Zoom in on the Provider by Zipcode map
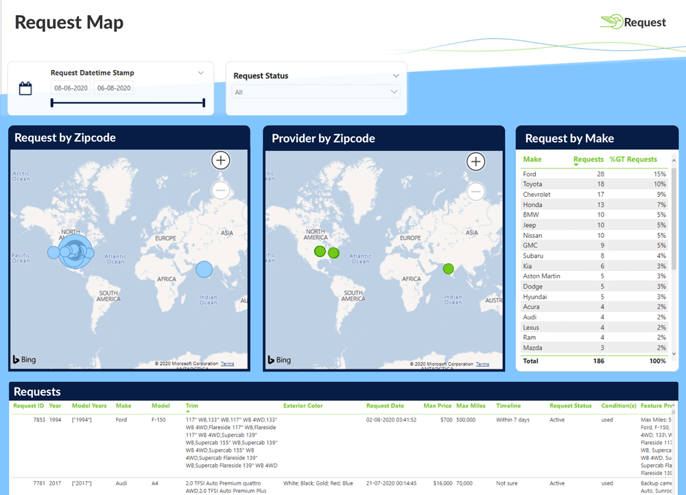The height and width of the screenshot is (495, 686). (x=476, y=161)
